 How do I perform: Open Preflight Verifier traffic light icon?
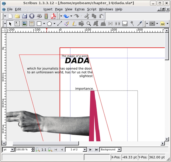pyautogui.click(x=46, y=16)
